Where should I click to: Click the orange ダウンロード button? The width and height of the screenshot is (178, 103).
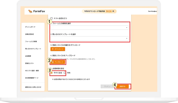58,49
